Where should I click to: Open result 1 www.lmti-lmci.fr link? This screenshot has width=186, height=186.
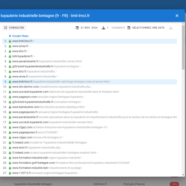click(23, 41)
